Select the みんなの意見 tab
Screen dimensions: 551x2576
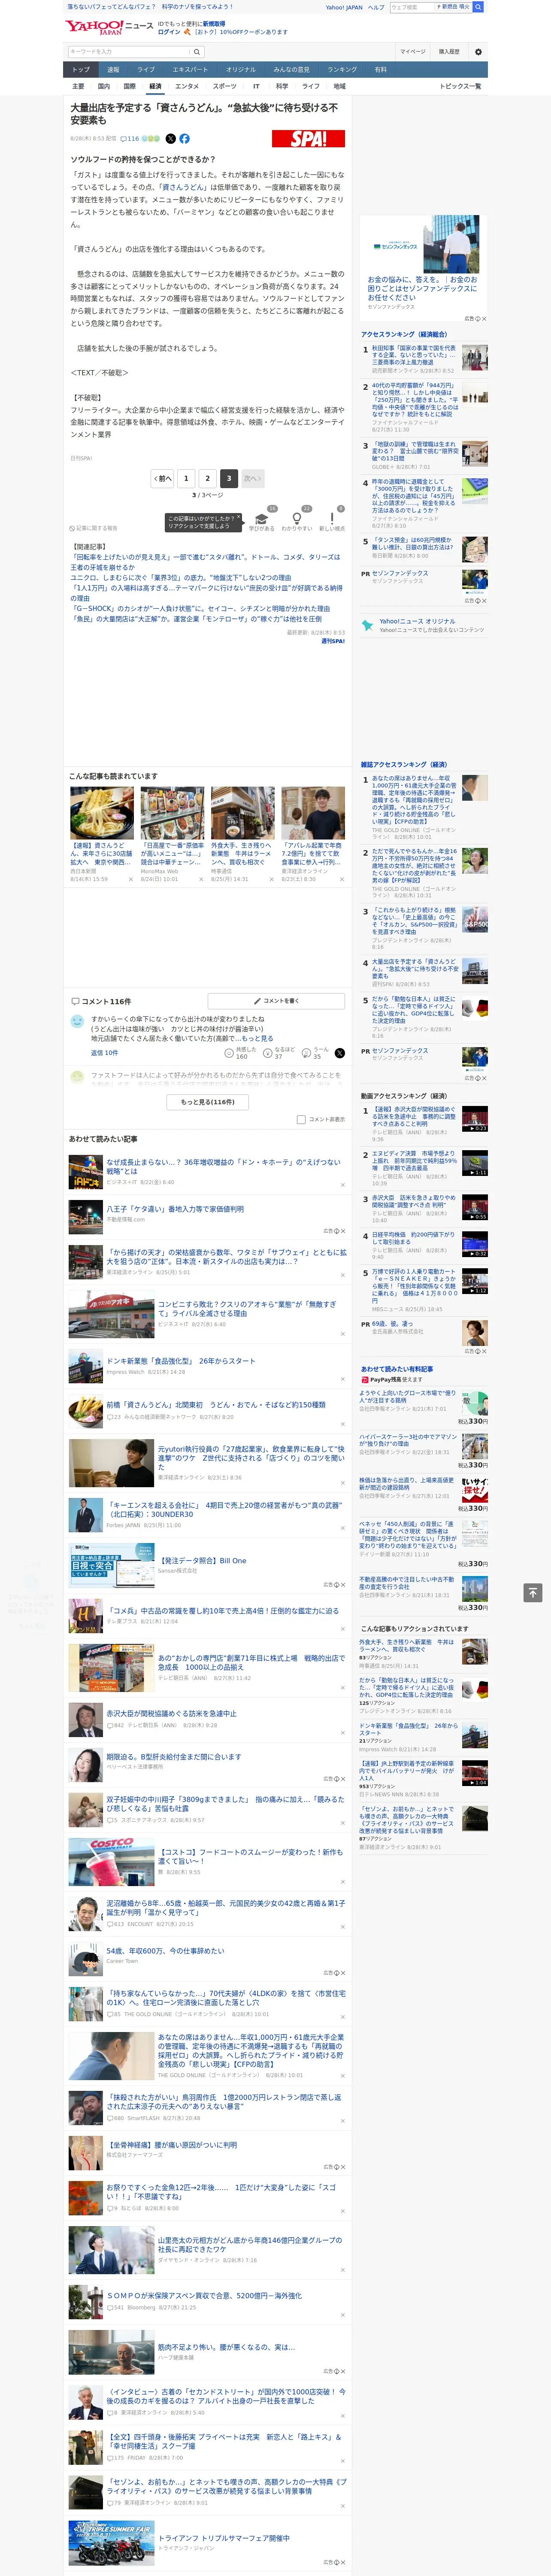point(292,70)
